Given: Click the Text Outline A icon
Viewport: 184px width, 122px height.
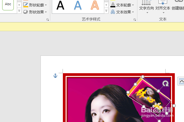Looking at the screenshot, I should click(x=113, y=5).
